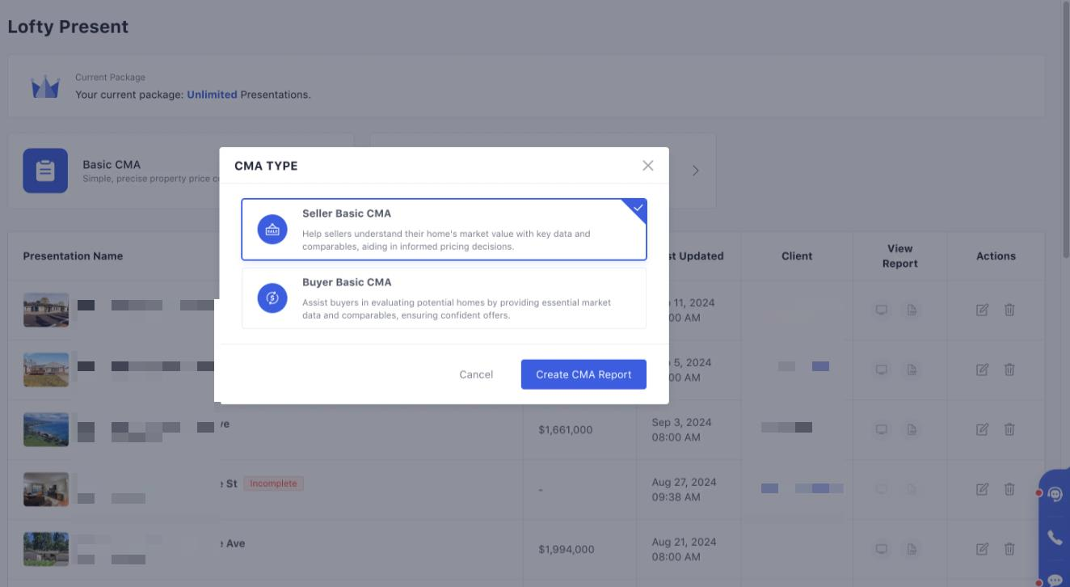1070x587 pixels.
Task: Expand the right chevron arrow on card
Action: [696, 171]
